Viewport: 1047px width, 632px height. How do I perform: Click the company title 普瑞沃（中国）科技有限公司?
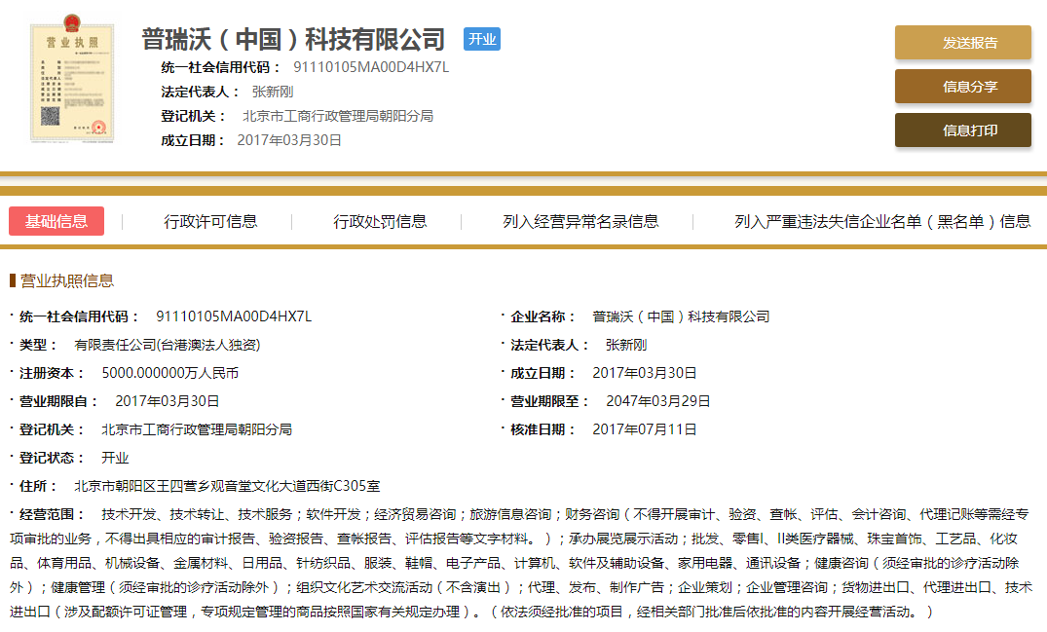pyautogui.click(x=293, y=39)
